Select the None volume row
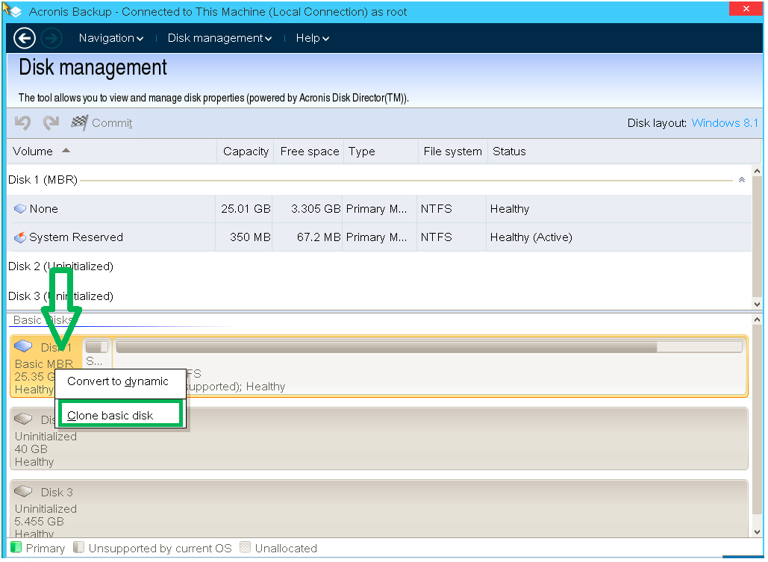This screenshot has width=768, height=562. [379, 209]
